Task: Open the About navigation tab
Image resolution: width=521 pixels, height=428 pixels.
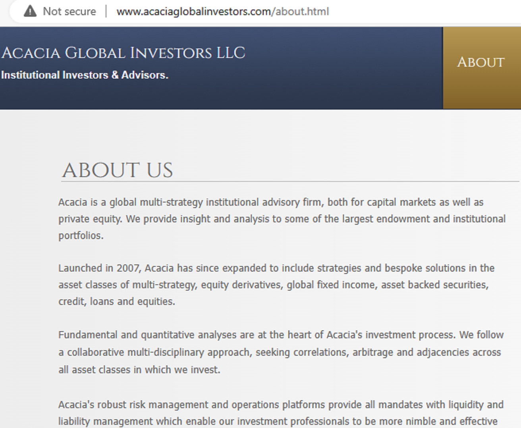Action: (481, 68)
